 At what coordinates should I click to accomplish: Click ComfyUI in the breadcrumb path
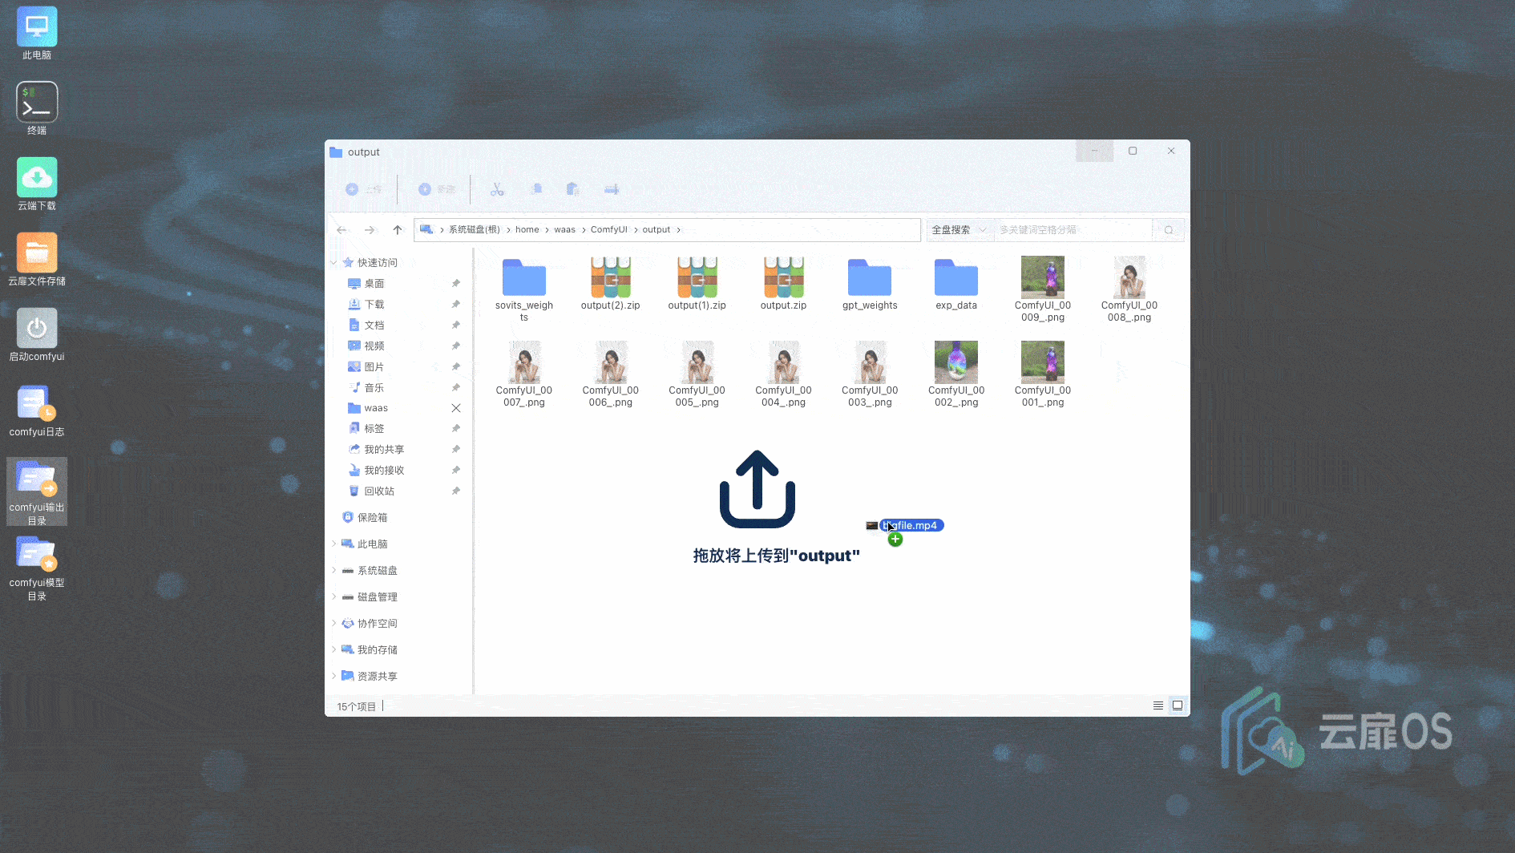pyautogui.click(x=608, y=230)
